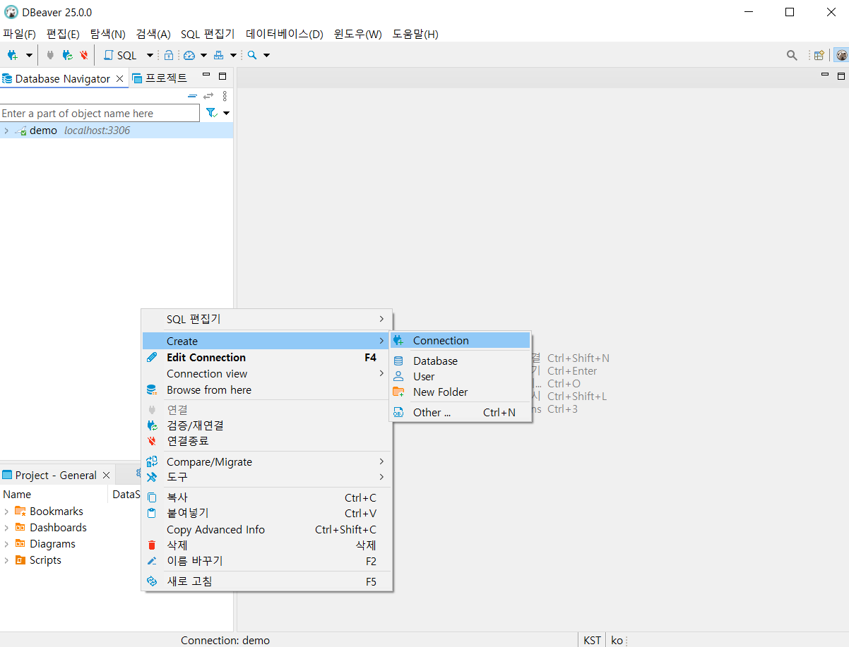Minimize the Database Navigator panel
849x647 pixels.
206,75
